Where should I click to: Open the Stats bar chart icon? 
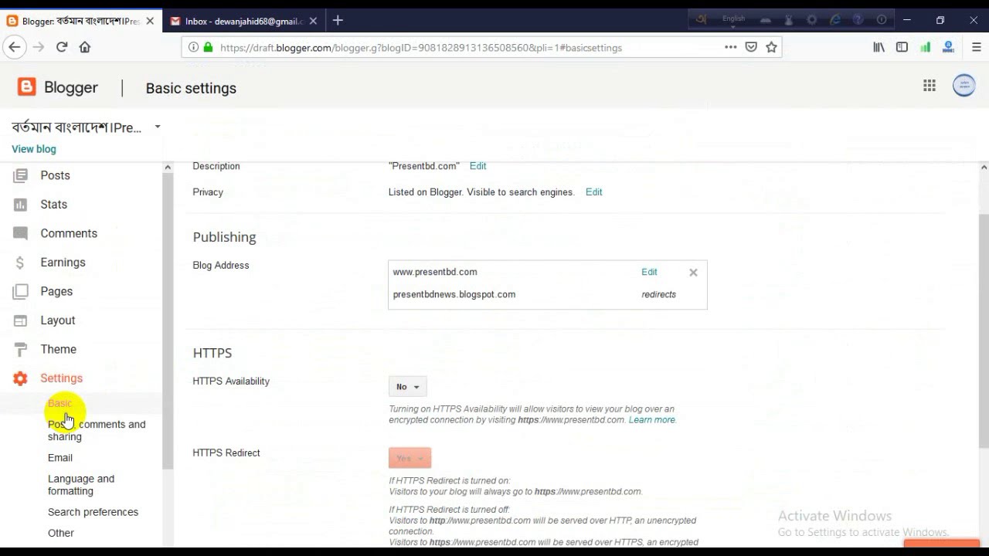(x=20, y=205)
